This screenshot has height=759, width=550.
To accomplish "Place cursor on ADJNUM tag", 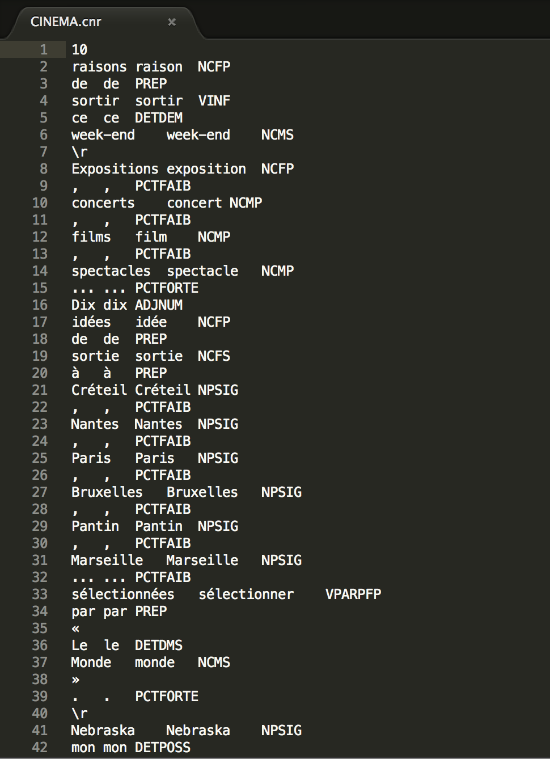I will pyautogui.click(x=159, y=305).
